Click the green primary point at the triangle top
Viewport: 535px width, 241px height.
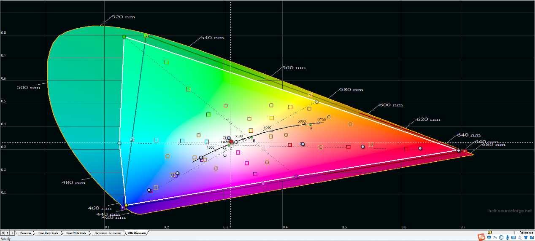[x=124, y=37]
